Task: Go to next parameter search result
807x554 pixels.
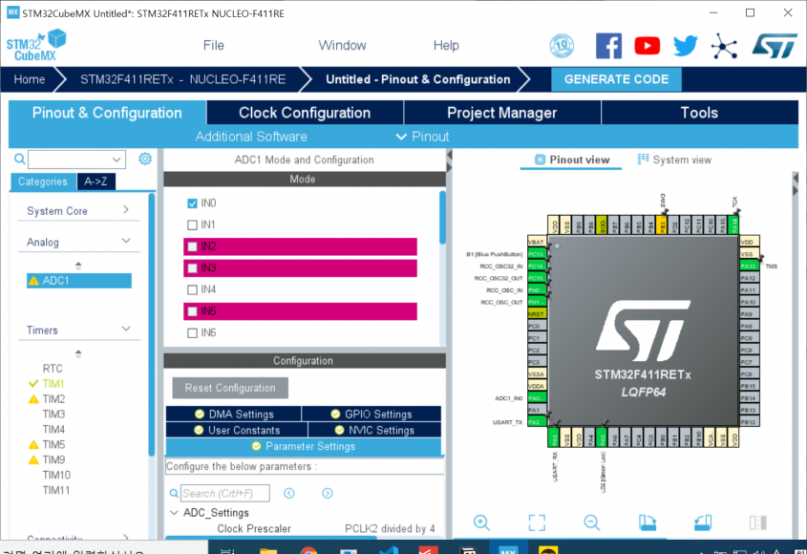Action: point(328,493)
